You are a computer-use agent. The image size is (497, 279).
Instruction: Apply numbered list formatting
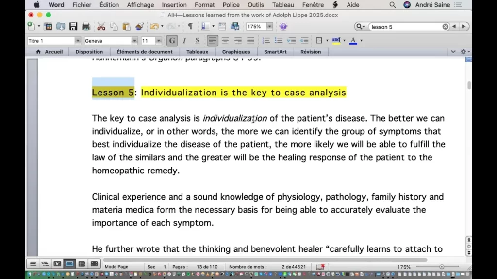pyautogui.click(x=266, y=41)
